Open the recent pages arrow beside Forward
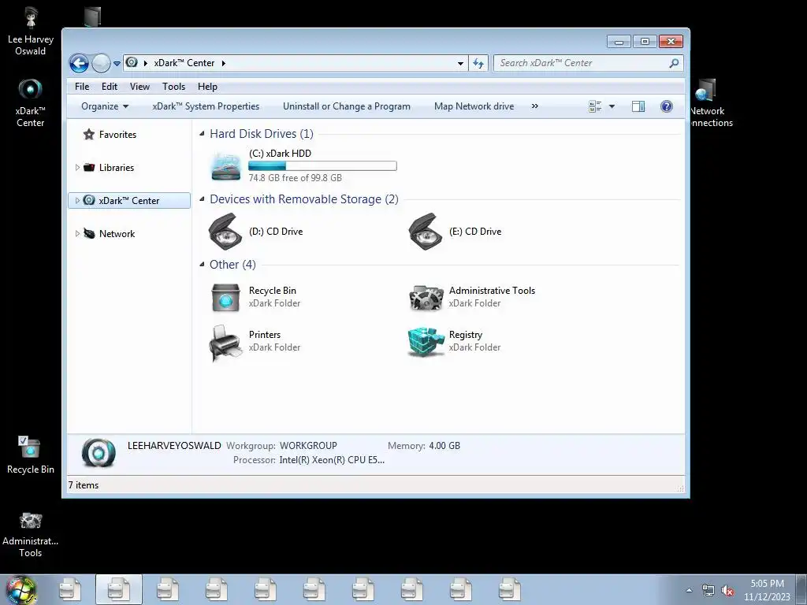 [117, 63]
